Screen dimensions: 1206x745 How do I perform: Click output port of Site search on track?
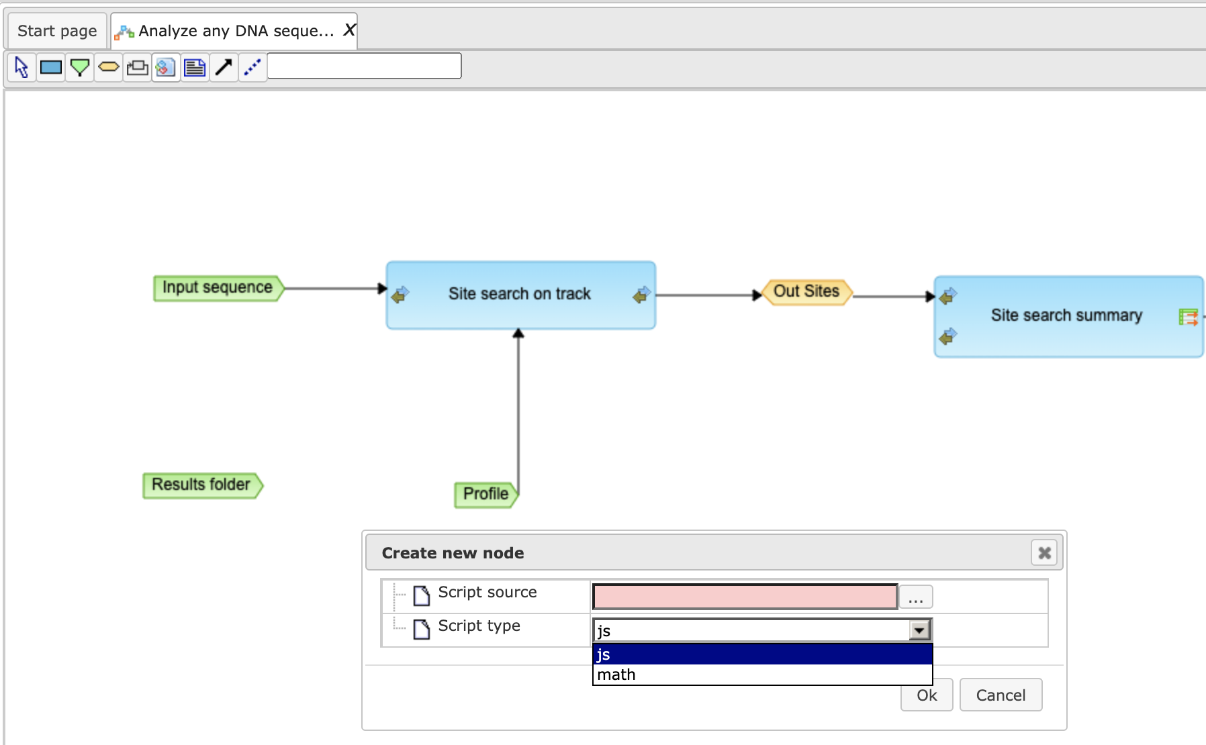click(641, 295)
